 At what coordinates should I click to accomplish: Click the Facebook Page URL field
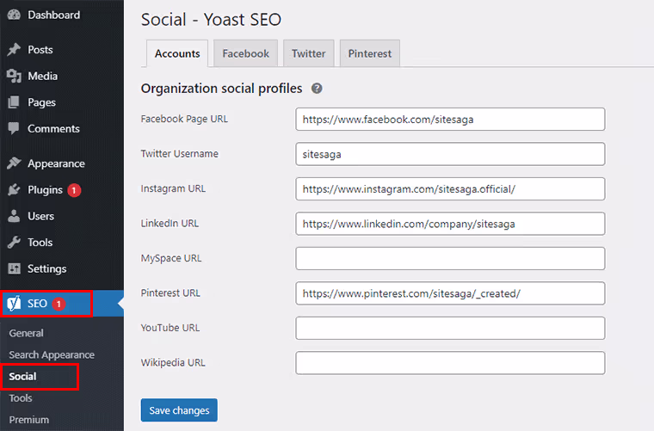450,120
